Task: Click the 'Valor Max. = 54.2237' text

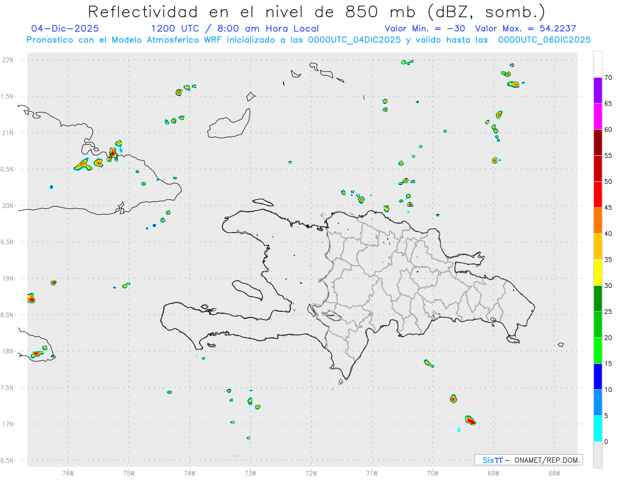Action: click(x=526, y=28)
